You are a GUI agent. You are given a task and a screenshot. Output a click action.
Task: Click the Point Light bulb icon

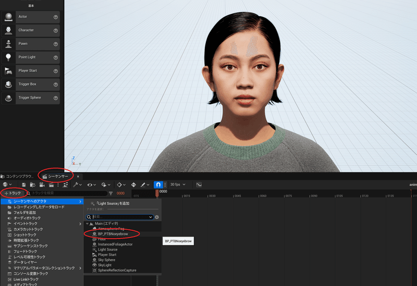point(8,57)
